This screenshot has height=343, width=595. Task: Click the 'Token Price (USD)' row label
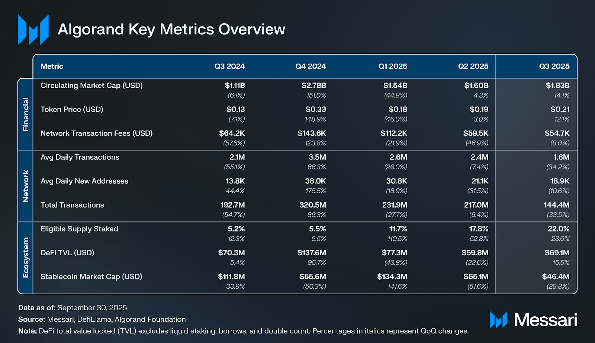pyautogui.click(x=72, y=109)
